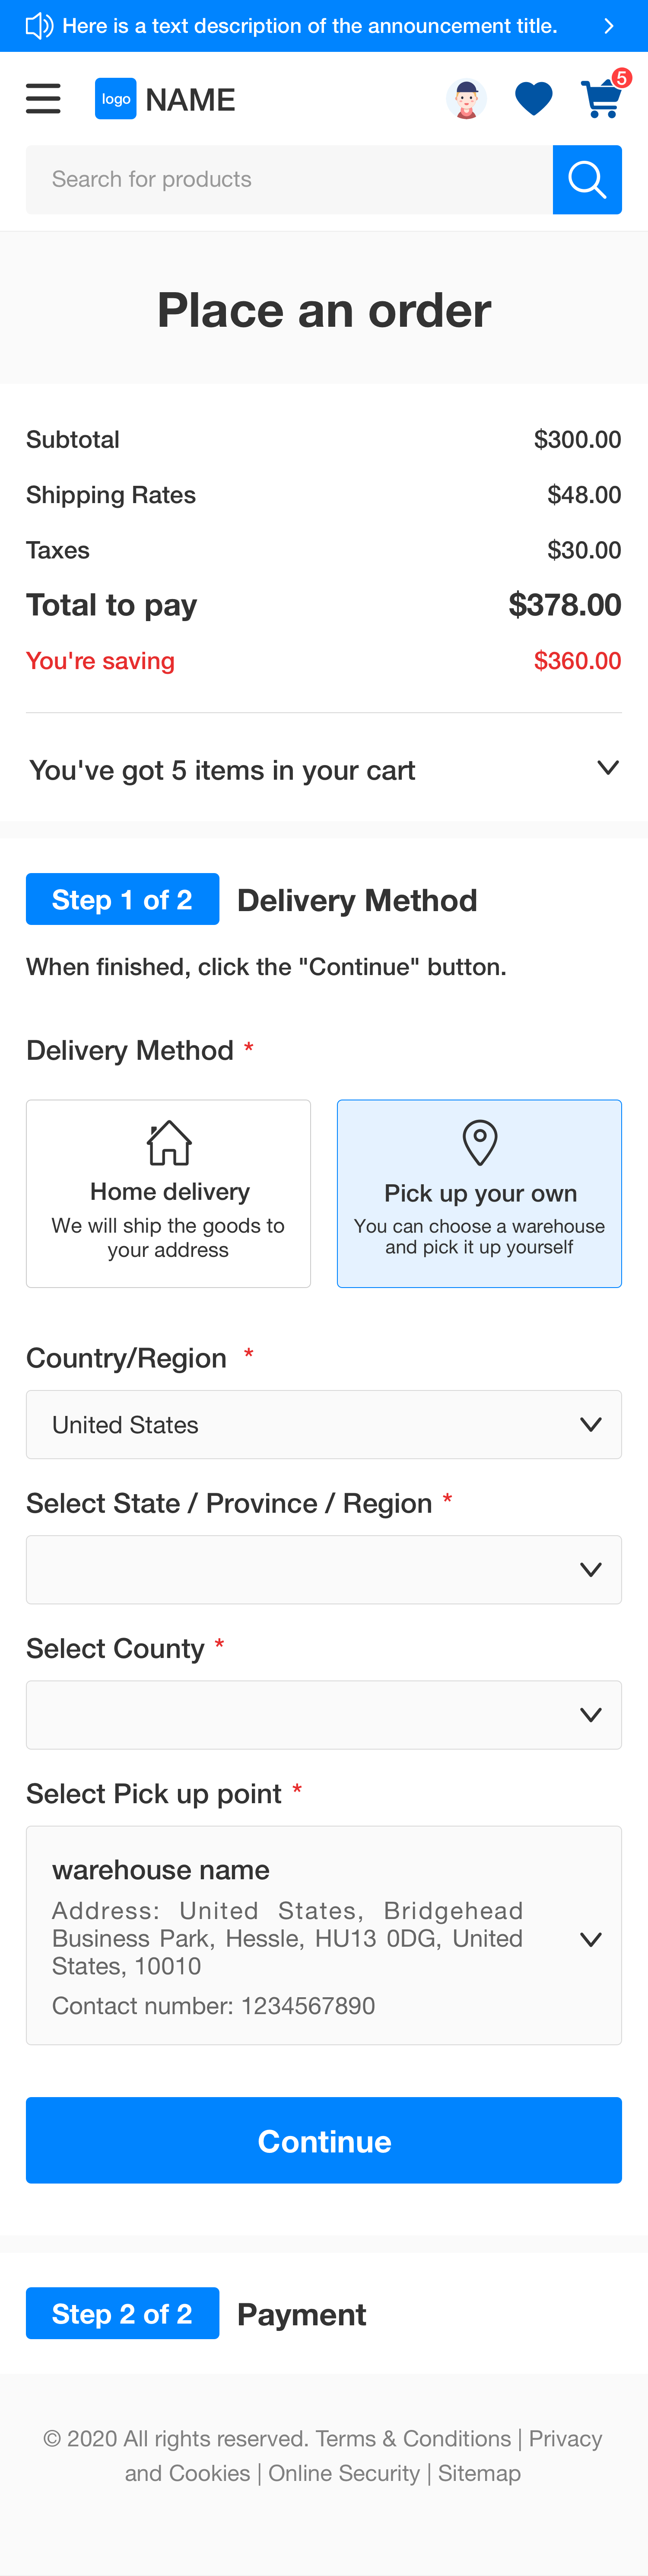
Task: Click the Step 2 of 2 tab
Action: (x=122, y=2313)
